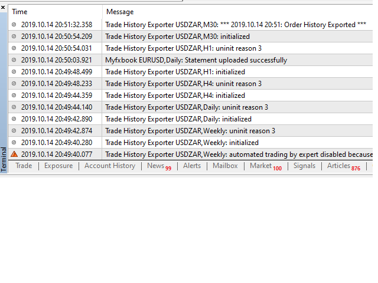Open the Alerts tab
Viewport: 378px width, 283px height.
pos(192,166)
